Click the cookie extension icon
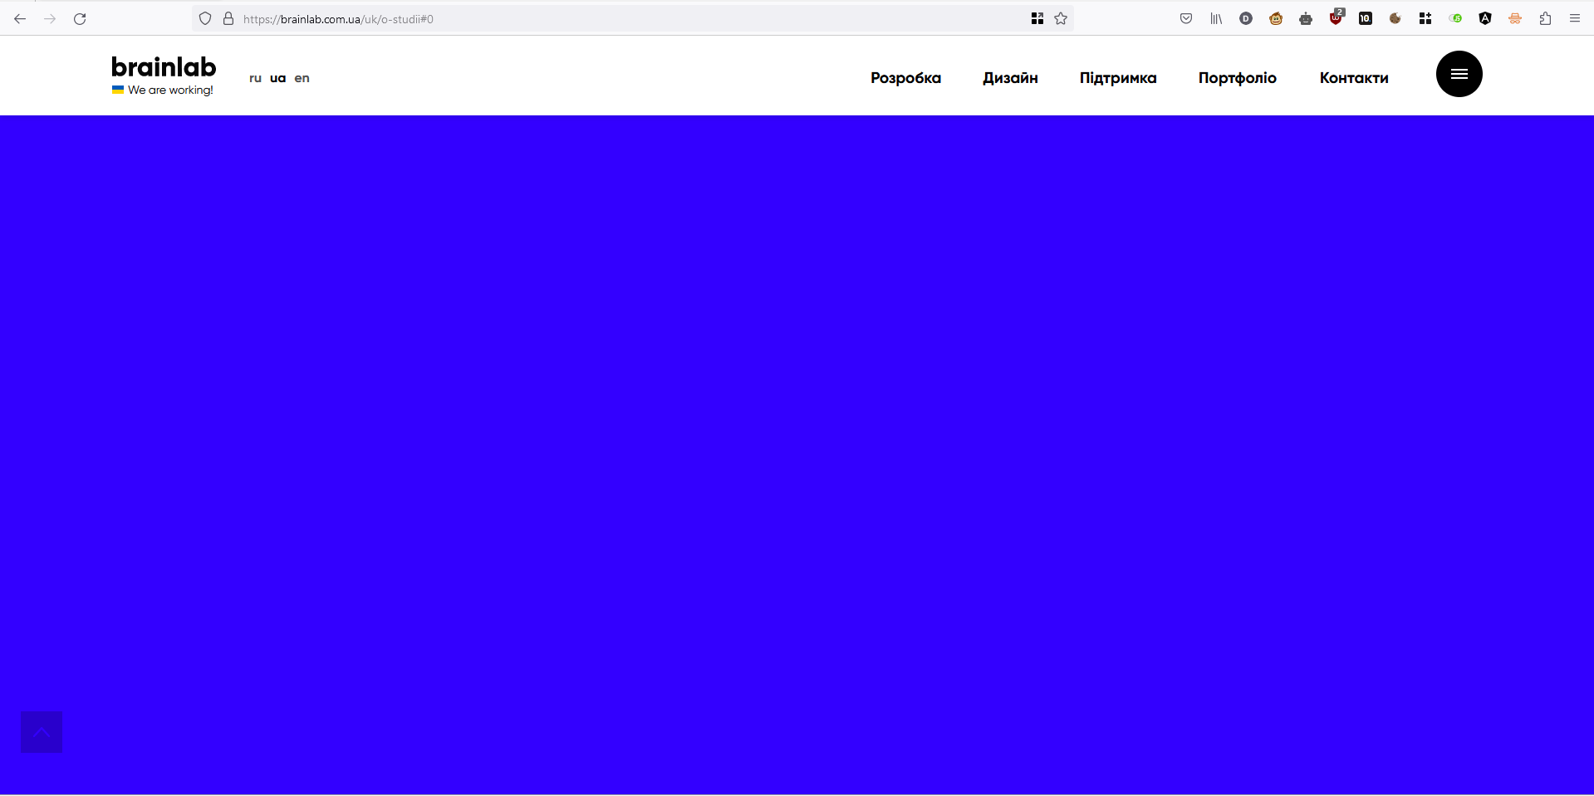1594x796 pixels. pyautogui.click(x=1395, y=18)
